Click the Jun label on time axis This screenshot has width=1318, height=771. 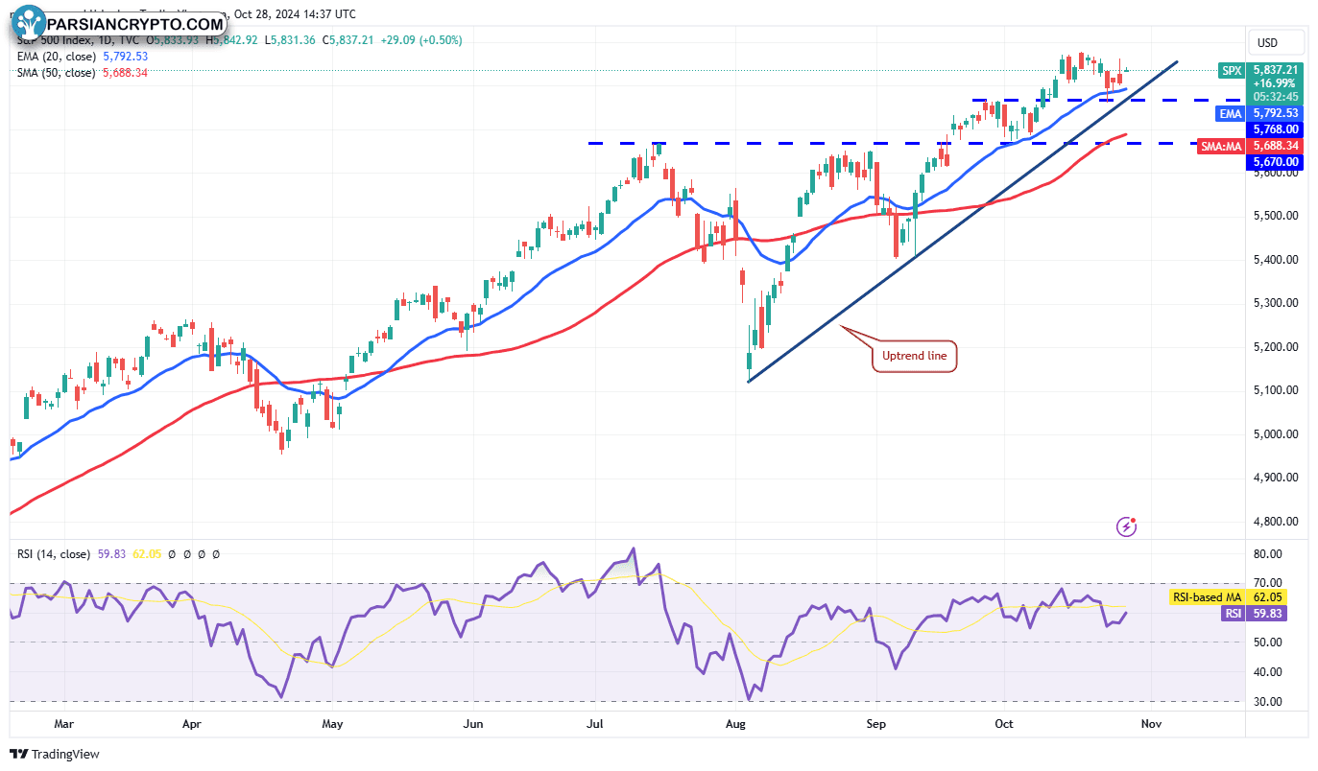(471, 724)
